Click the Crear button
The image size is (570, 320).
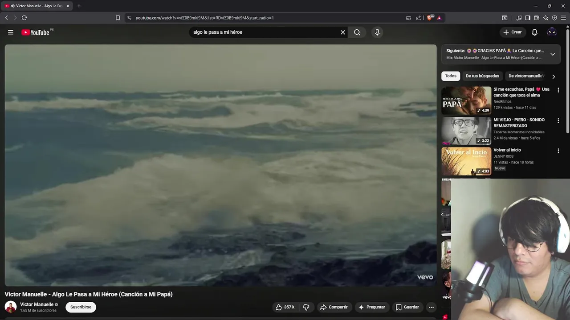(x=512, y=32)
